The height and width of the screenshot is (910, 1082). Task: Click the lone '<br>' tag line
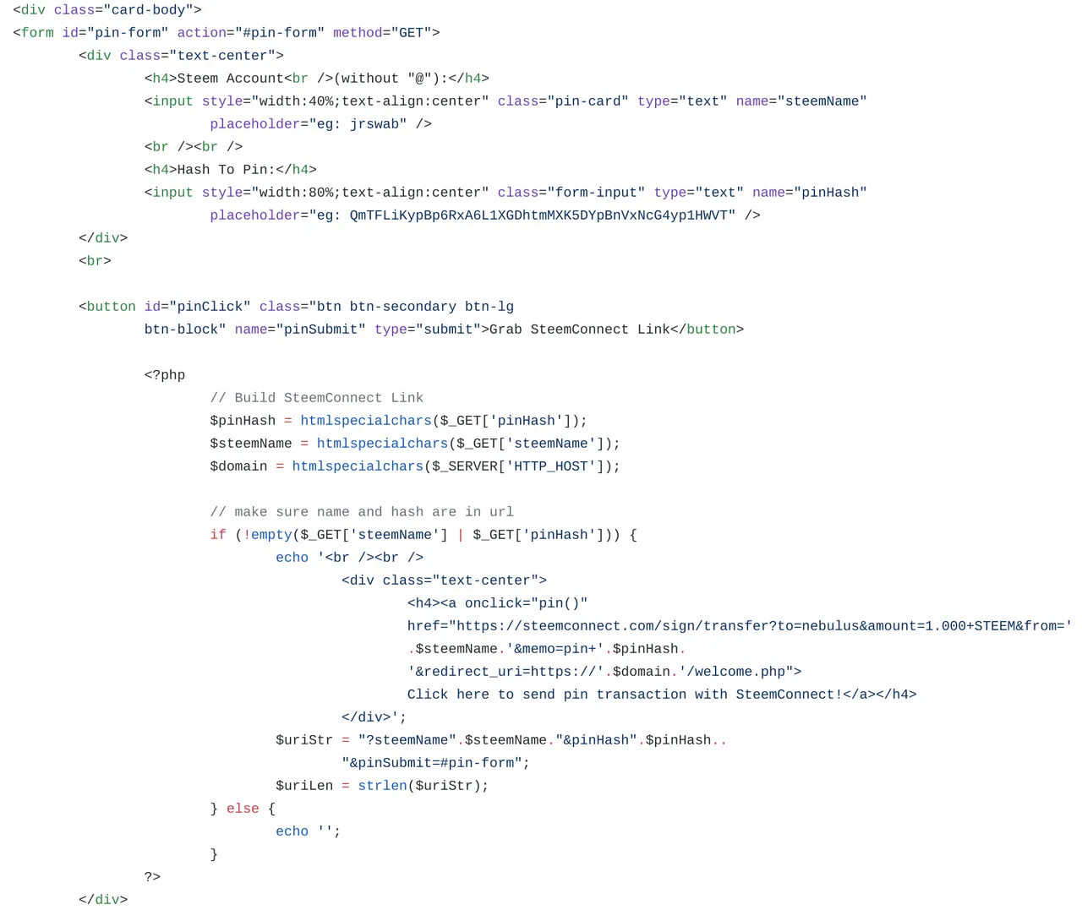click(x=95, y=261)
